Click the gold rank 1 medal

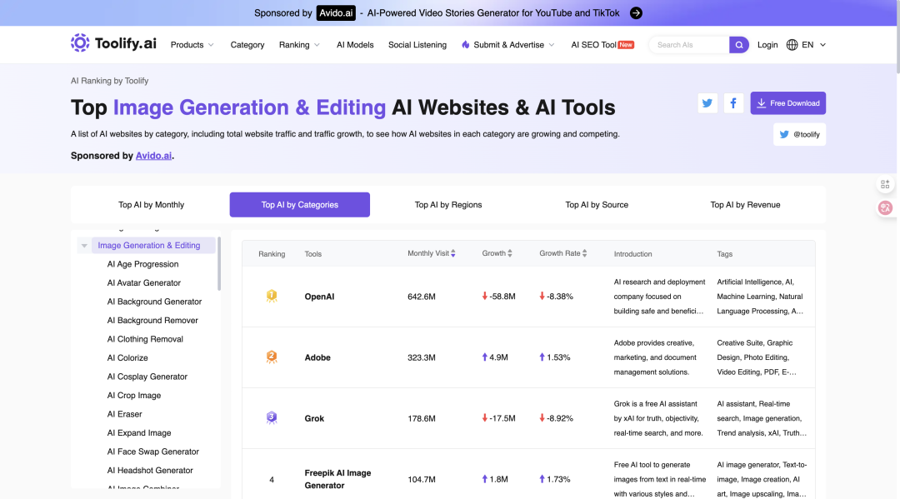[x=272, y=296]
